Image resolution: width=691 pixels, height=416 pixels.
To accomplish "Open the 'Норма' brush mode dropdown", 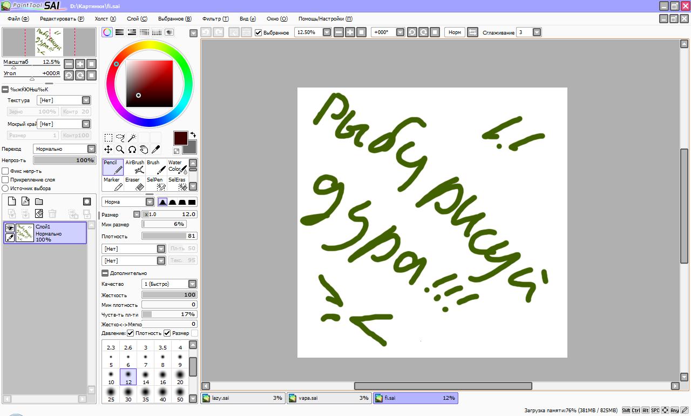I will coord(128,202).
